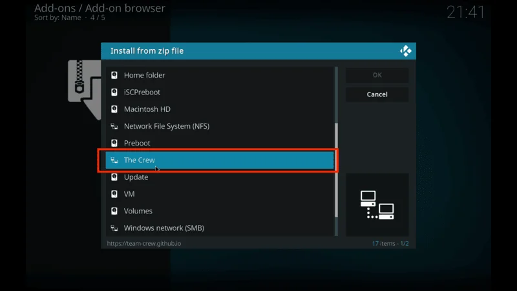Click the disk icon beside iSCPreboot
This screenshot has width=517, height=291.
click(x=114, y=92)
